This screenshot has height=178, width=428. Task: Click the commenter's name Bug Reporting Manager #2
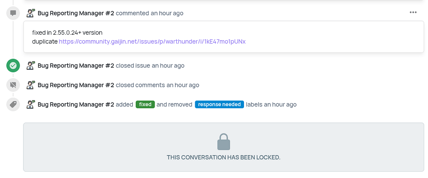tap(76, 13)
